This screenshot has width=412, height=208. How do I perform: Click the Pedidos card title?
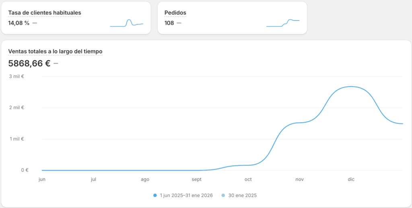click(175, 13)
